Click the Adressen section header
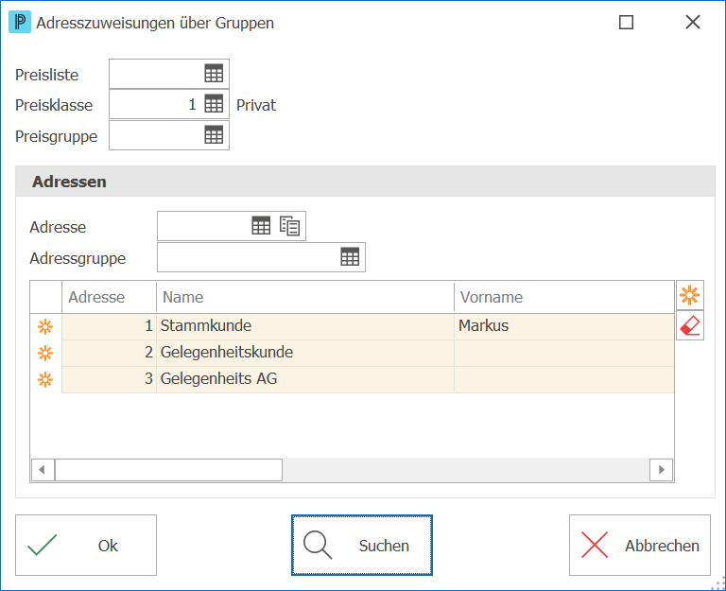The image size is (726, 591). [365, 182]
